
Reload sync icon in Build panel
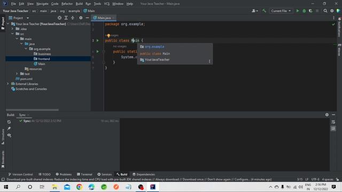coord(9,122)
